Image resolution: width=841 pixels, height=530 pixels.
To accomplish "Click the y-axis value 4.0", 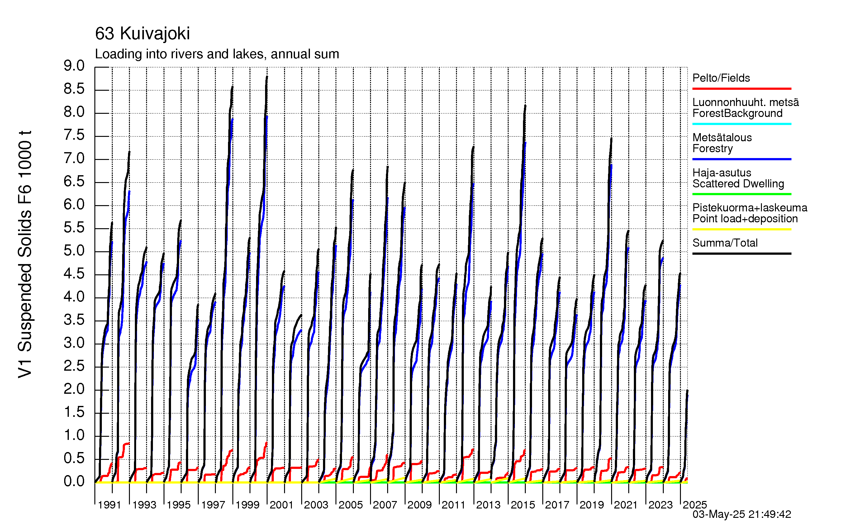I will click(74, 296).
